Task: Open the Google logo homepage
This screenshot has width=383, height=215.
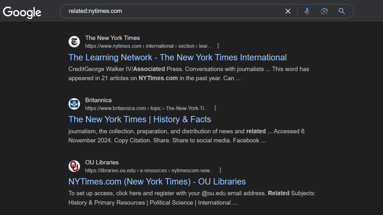Action: click(22, 12)
